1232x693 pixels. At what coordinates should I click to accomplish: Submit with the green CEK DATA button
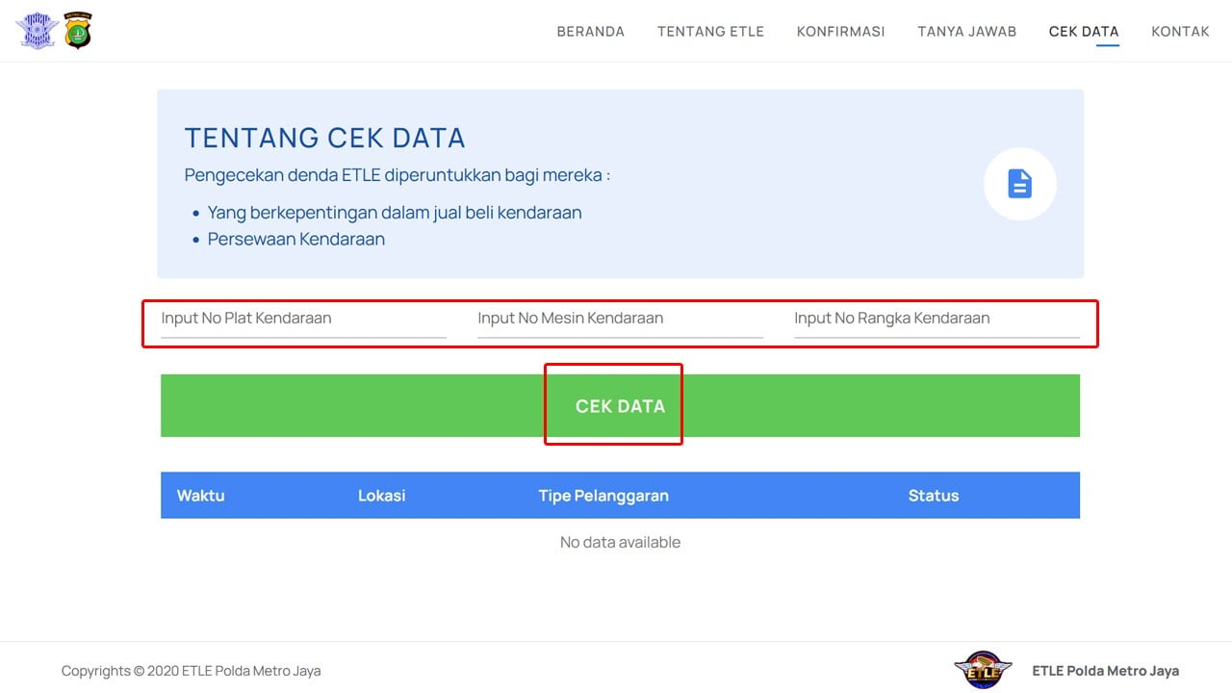(620, 406)
